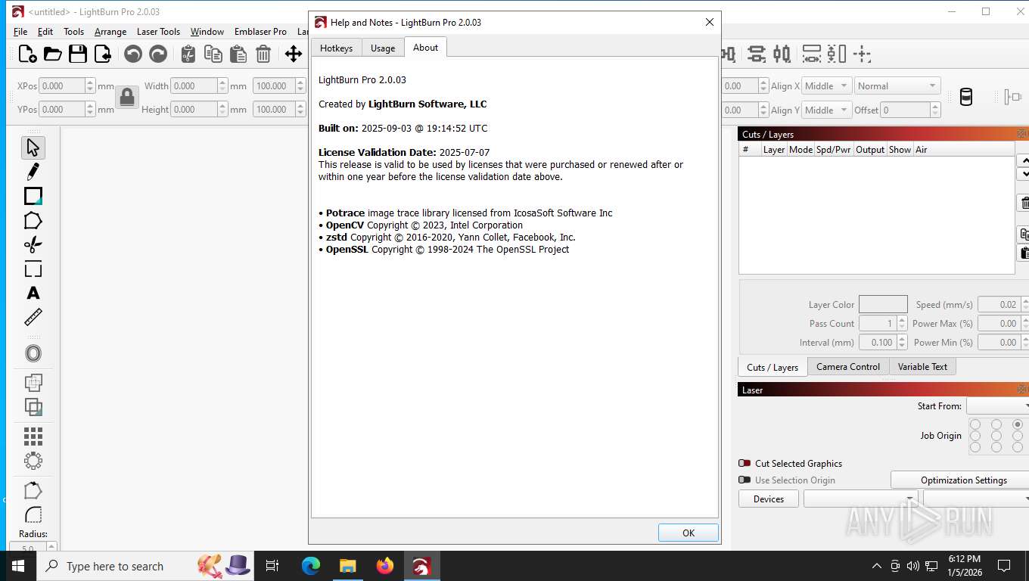Select the top-right Job Origin radio button
The width and height of the screenshot is (1029, 581).
click(x=1018, y=424)
